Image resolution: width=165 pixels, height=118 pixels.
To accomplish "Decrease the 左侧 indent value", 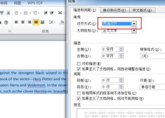I will coord(121,51).
